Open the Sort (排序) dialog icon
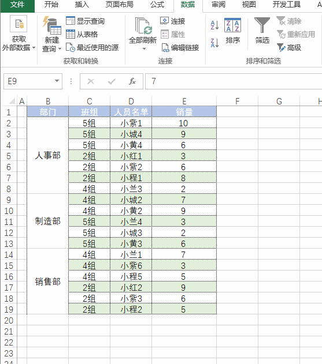Image resolution: width=322 pixels, height=364 pixels. [x=232, y=25]
